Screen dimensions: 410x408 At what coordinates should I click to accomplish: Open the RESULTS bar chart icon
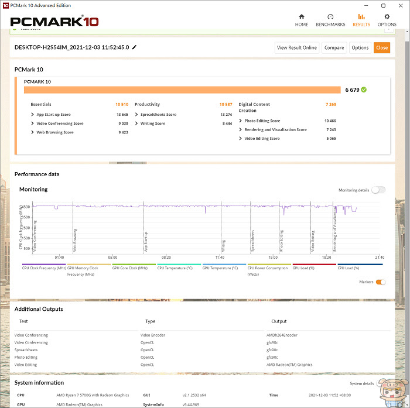(x=361, y=17)
